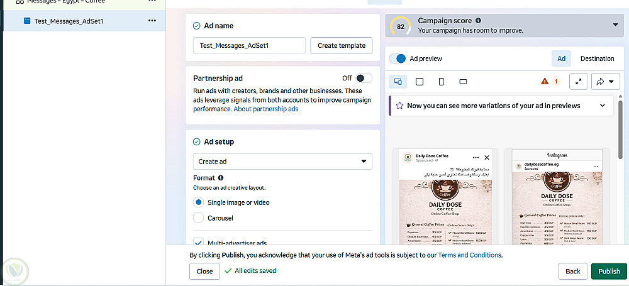Screen dimensions: 629x286
Task: Click the Campaign score info icon
Action: [x=479, y=21]
